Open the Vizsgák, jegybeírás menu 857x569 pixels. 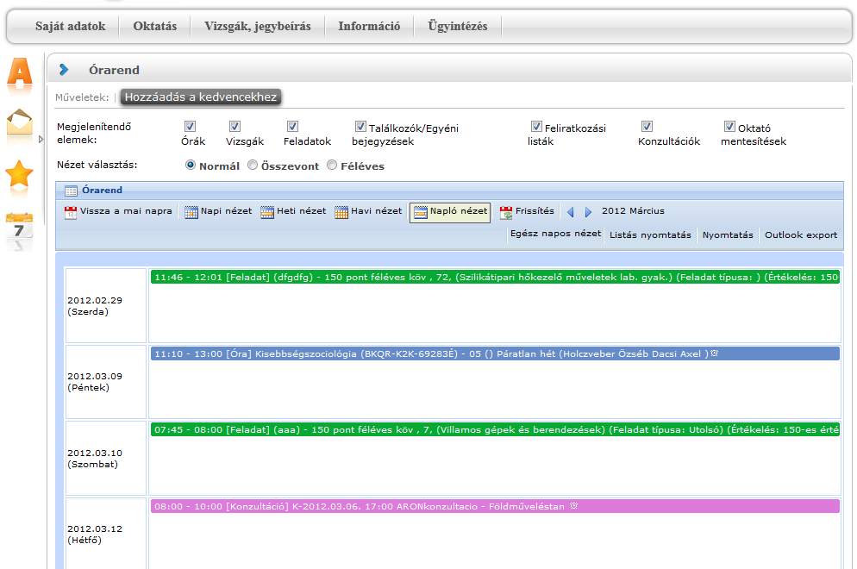click(x=258, y=26)
